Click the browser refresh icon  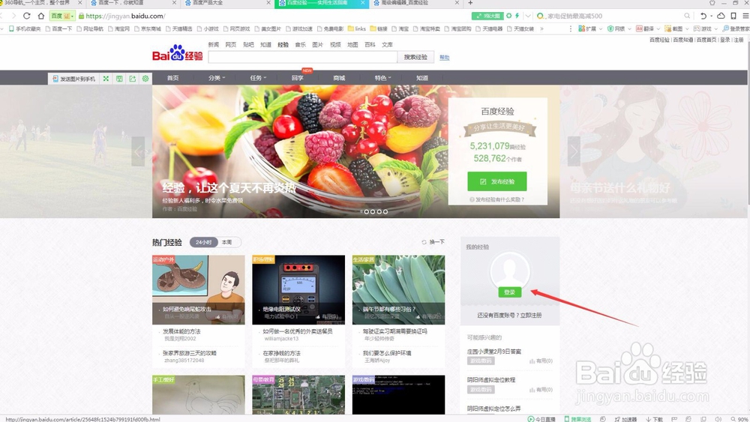[27, 16]
